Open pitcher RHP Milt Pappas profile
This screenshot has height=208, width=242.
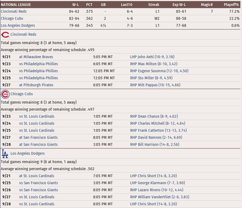point(155,85)
